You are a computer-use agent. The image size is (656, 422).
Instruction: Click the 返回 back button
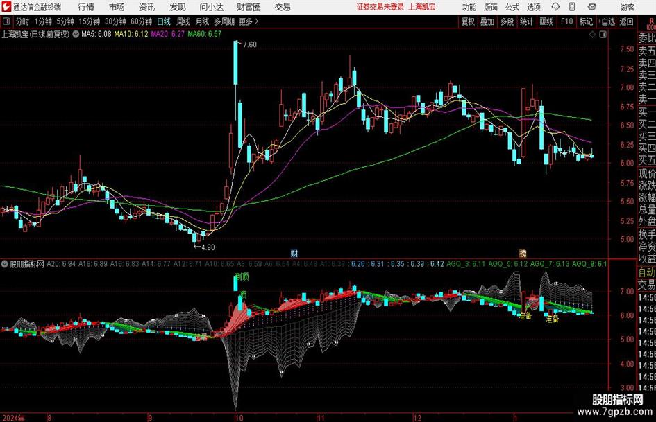click(x=626, y=21)
